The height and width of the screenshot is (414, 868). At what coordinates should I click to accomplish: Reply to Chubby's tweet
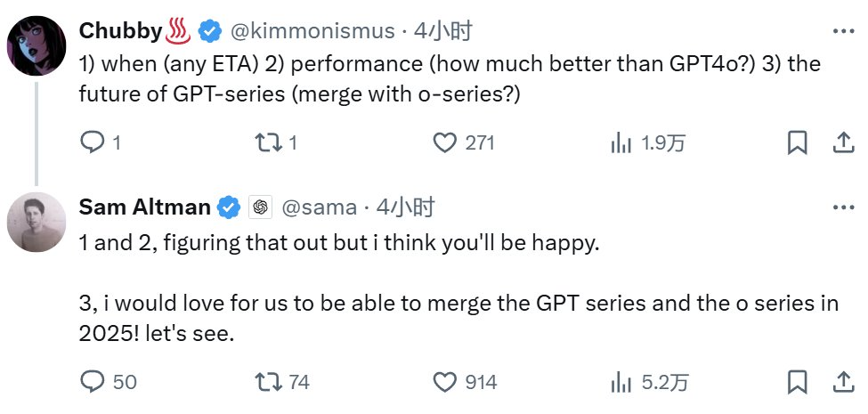(93, 142)
